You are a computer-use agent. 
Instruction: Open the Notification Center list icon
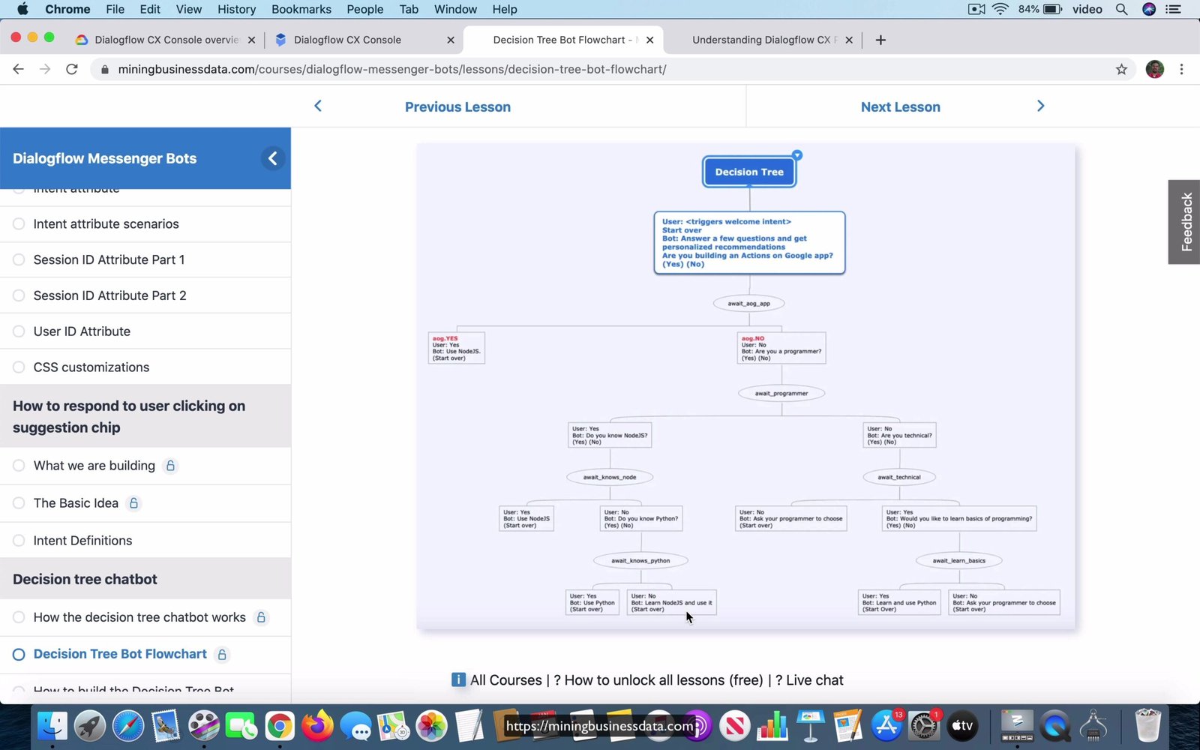(x=1174, y=9)
